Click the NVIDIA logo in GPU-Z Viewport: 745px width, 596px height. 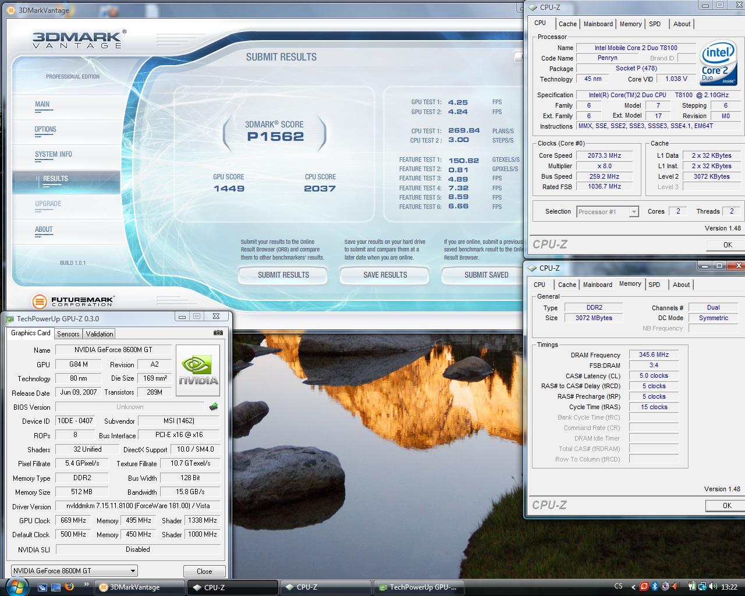click(198, 370)
